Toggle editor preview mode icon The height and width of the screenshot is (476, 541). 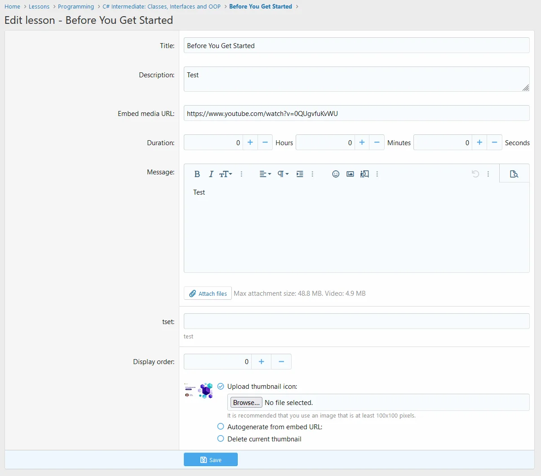514,174
